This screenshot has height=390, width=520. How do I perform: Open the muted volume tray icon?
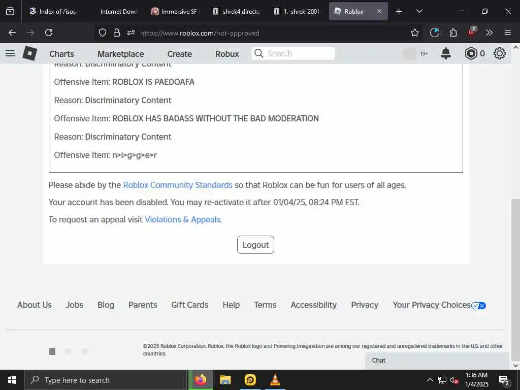[x=454, y=380]
